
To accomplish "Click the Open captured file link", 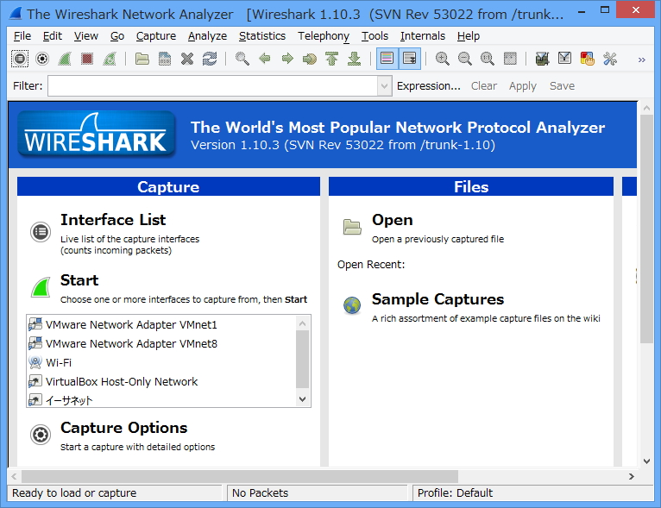I will (392, 220).
